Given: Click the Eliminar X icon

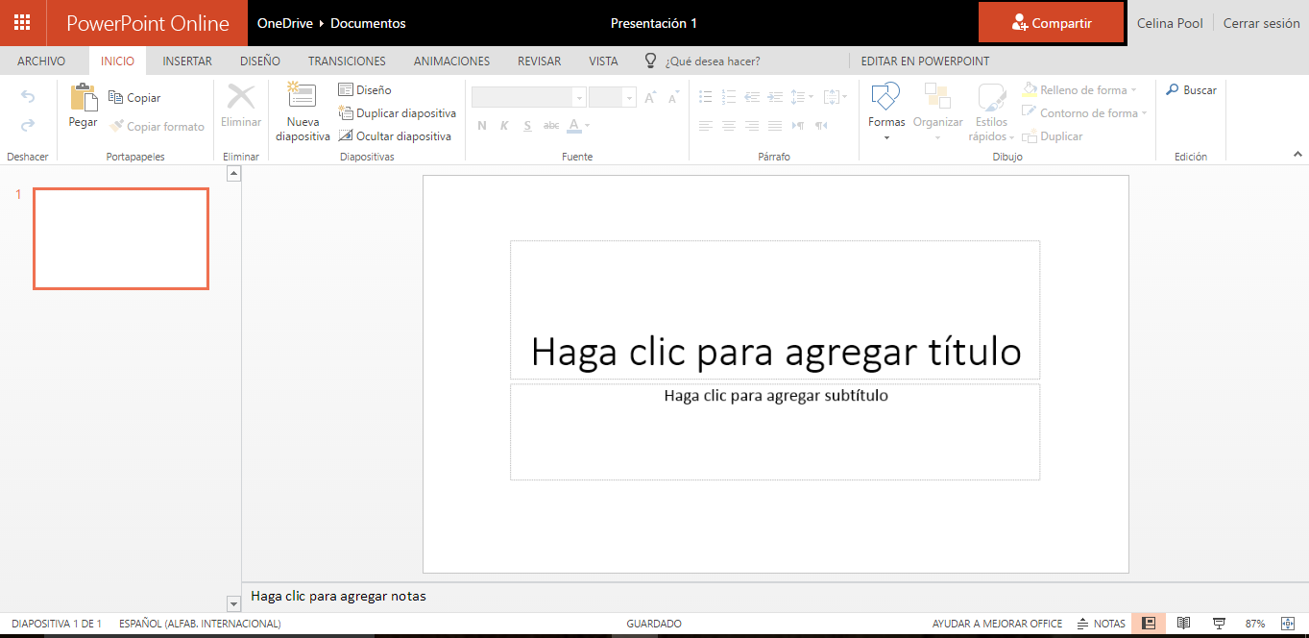Looking at the screenshot, I should point(240,97).
